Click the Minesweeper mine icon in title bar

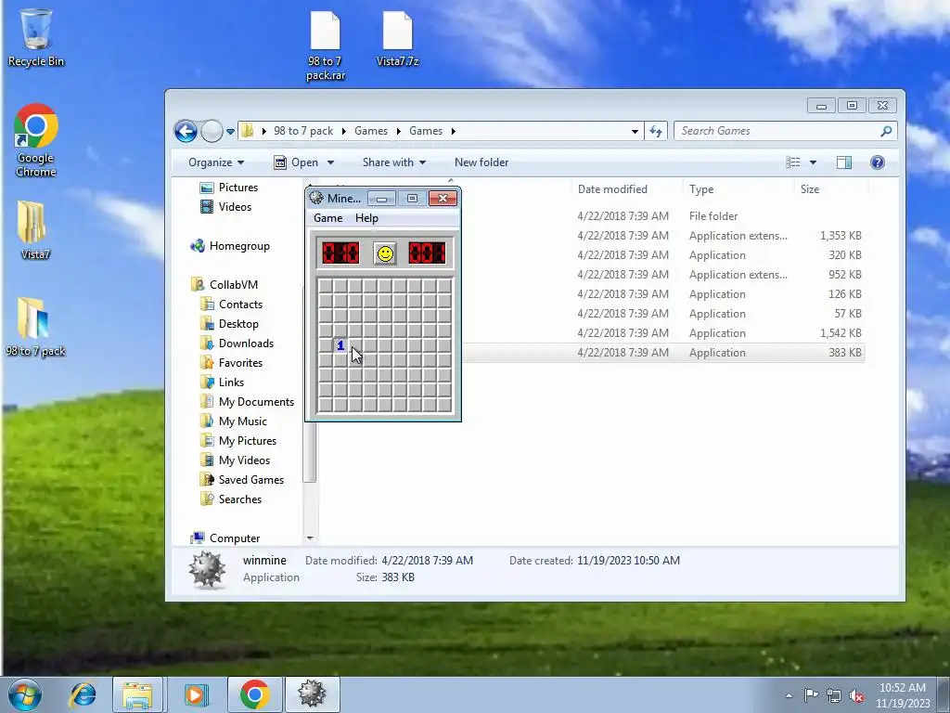point(315,198)
